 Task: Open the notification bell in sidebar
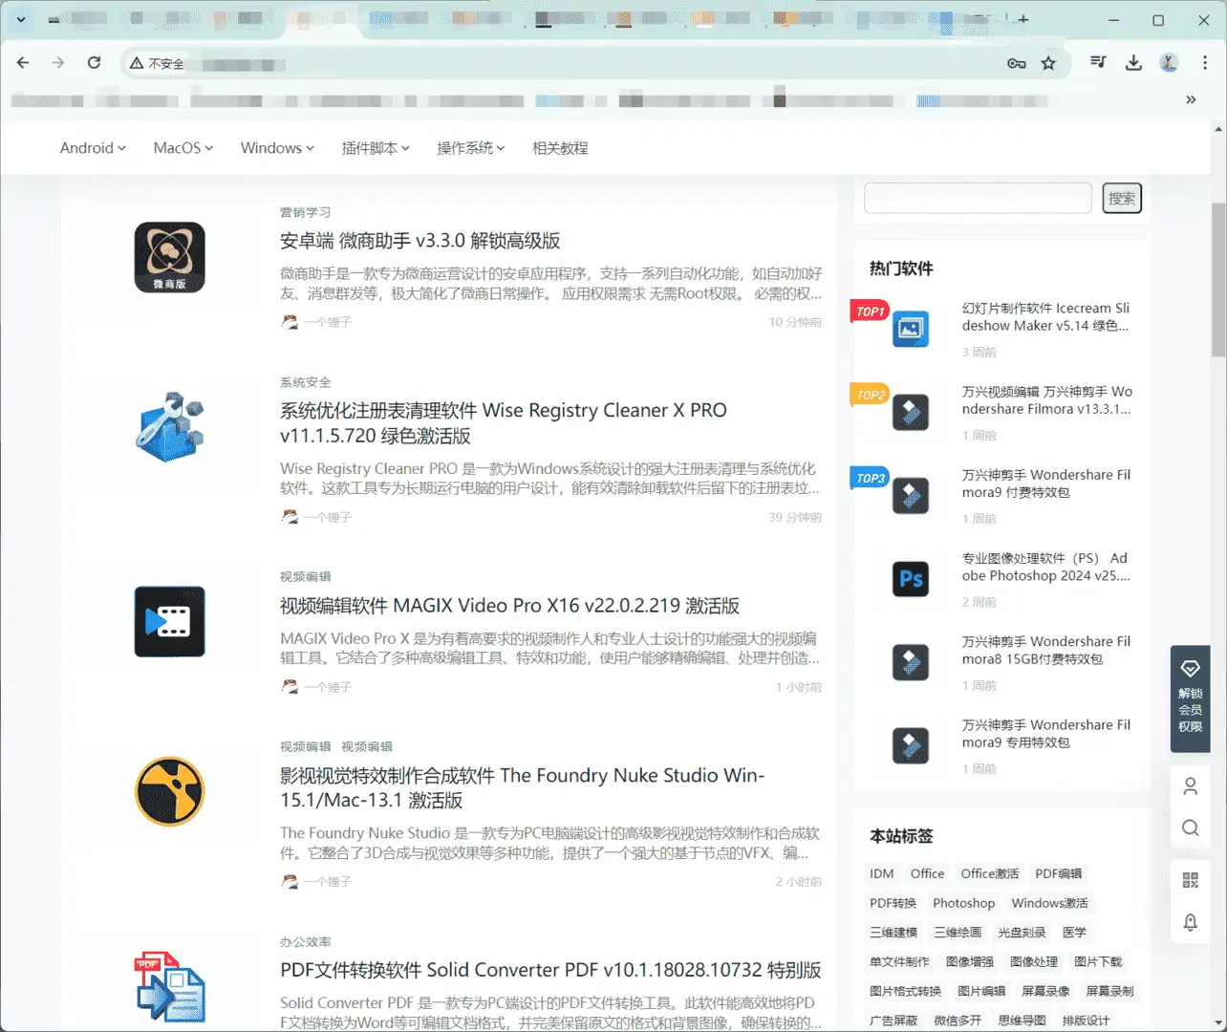pos(1190,922)
